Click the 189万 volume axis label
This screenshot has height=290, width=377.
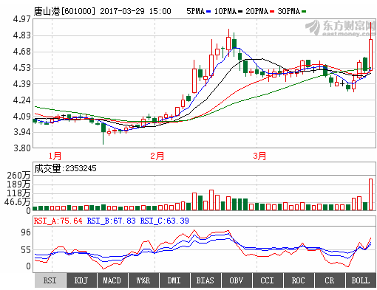pyautogui.click(x=18, y=184)
